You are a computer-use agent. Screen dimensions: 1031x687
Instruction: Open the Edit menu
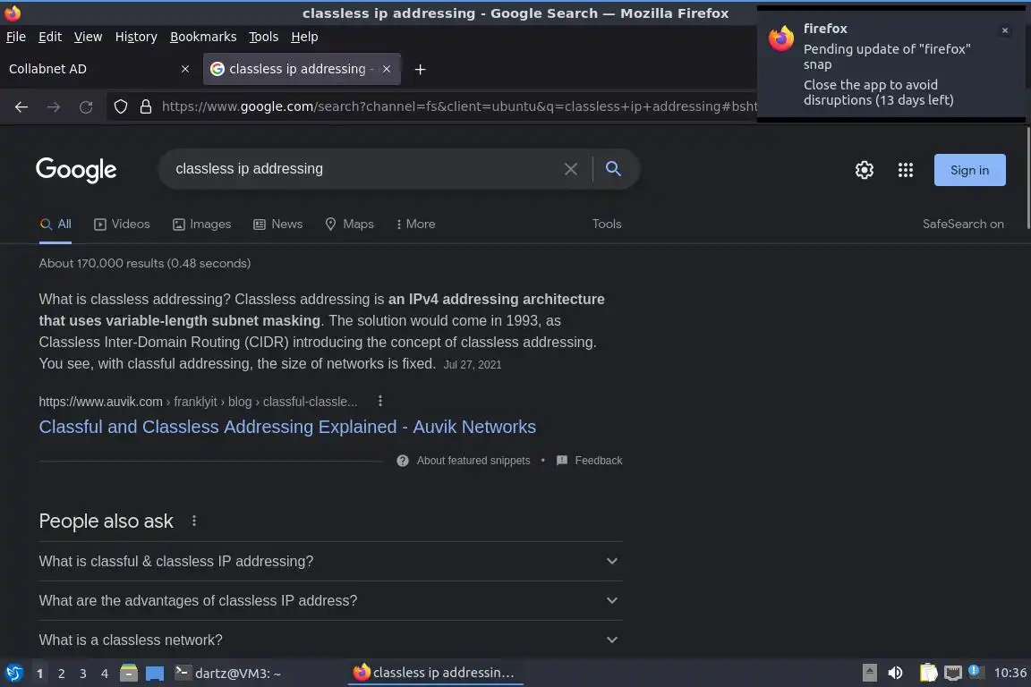50,37
